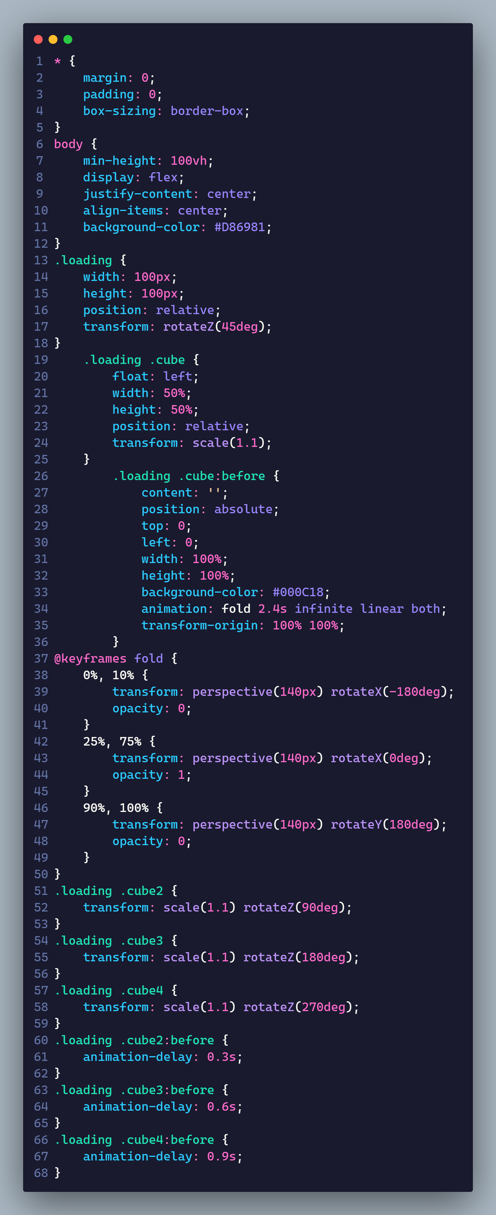
Task: Click rotateZ(180deg) function
Action: click(298, 957)
